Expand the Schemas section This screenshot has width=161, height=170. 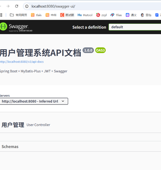(x=80, y=146)
